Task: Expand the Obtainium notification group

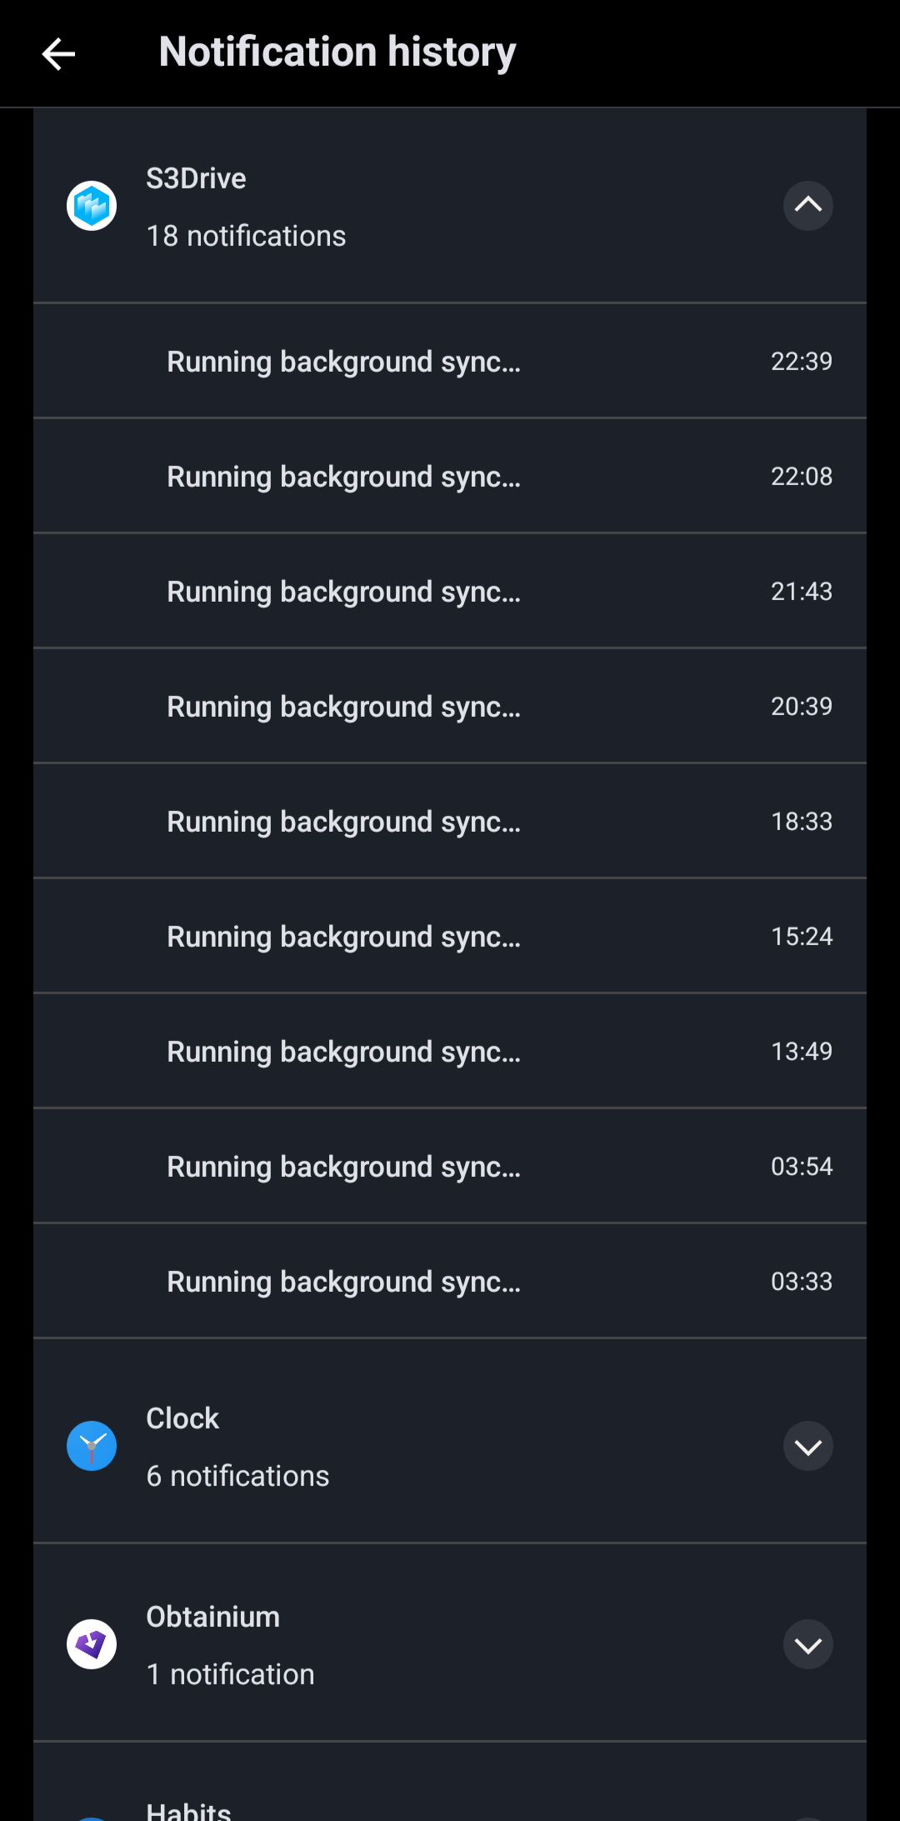Action: click(x=807, y=1644)
